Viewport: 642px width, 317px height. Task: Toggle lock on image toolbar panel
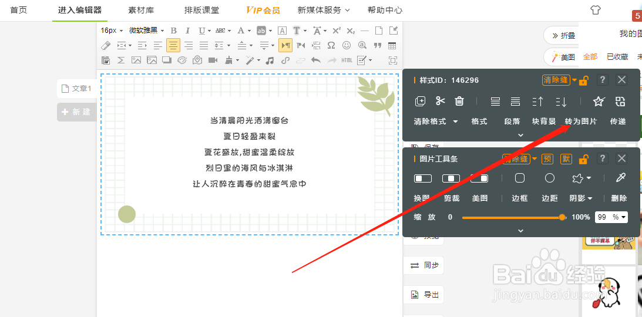click(x=583, y=159)
